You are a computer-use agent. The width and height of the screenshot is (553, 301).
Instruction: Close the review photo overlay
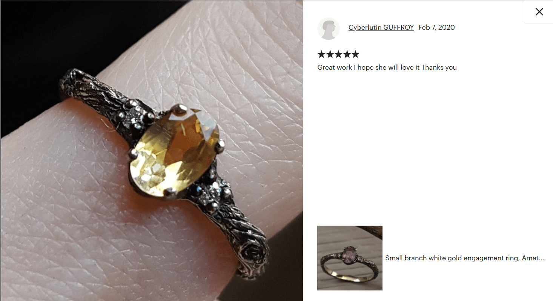(x=539, y=12)
